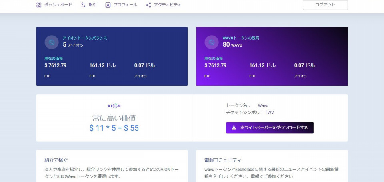Click the activity share-nodes icon
This screenshot has height=182, width=384.
pyautogui.click(x=148, y=5)
